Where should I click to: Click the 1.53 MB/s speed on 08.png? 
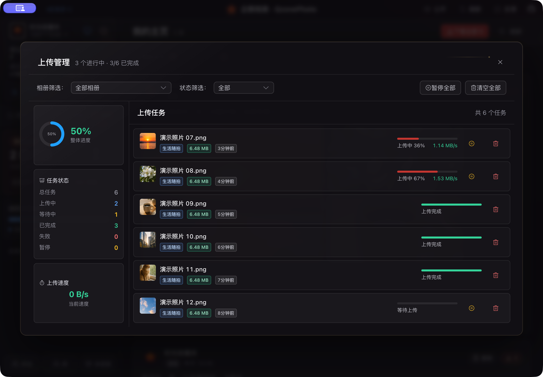[445, 178]
